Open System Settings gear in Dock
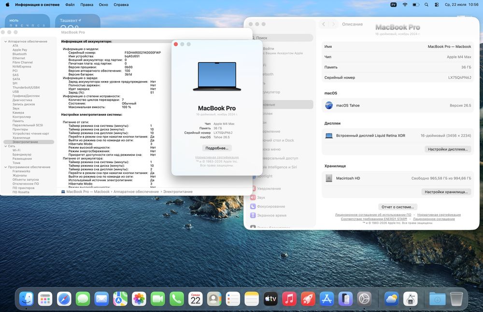The width and height of the screenshot is (483, 312). (364, 299)
